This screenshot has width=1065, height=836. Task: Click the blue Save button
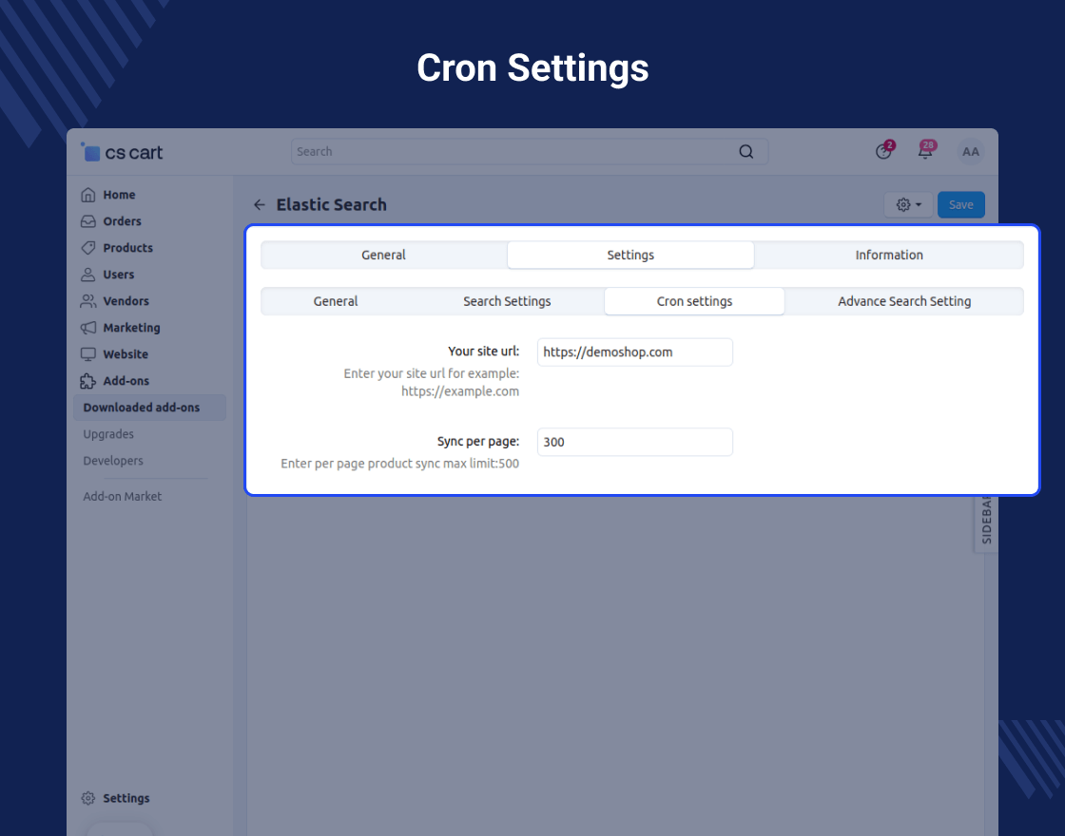pos(960,205)
